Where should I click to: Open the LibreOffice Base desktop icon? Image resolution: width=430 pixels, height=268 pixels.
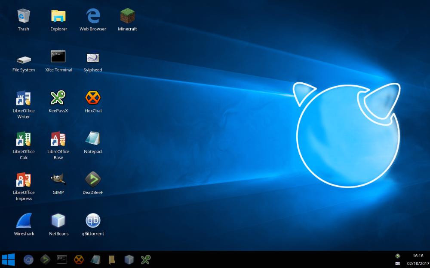(x=58, y=139)
